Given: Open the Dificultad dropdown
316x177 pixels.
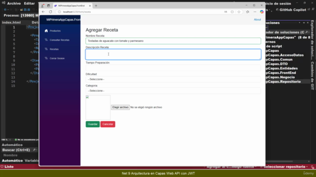Looking at the screenshot, I should pyautogui.click(x=173, y=79).
